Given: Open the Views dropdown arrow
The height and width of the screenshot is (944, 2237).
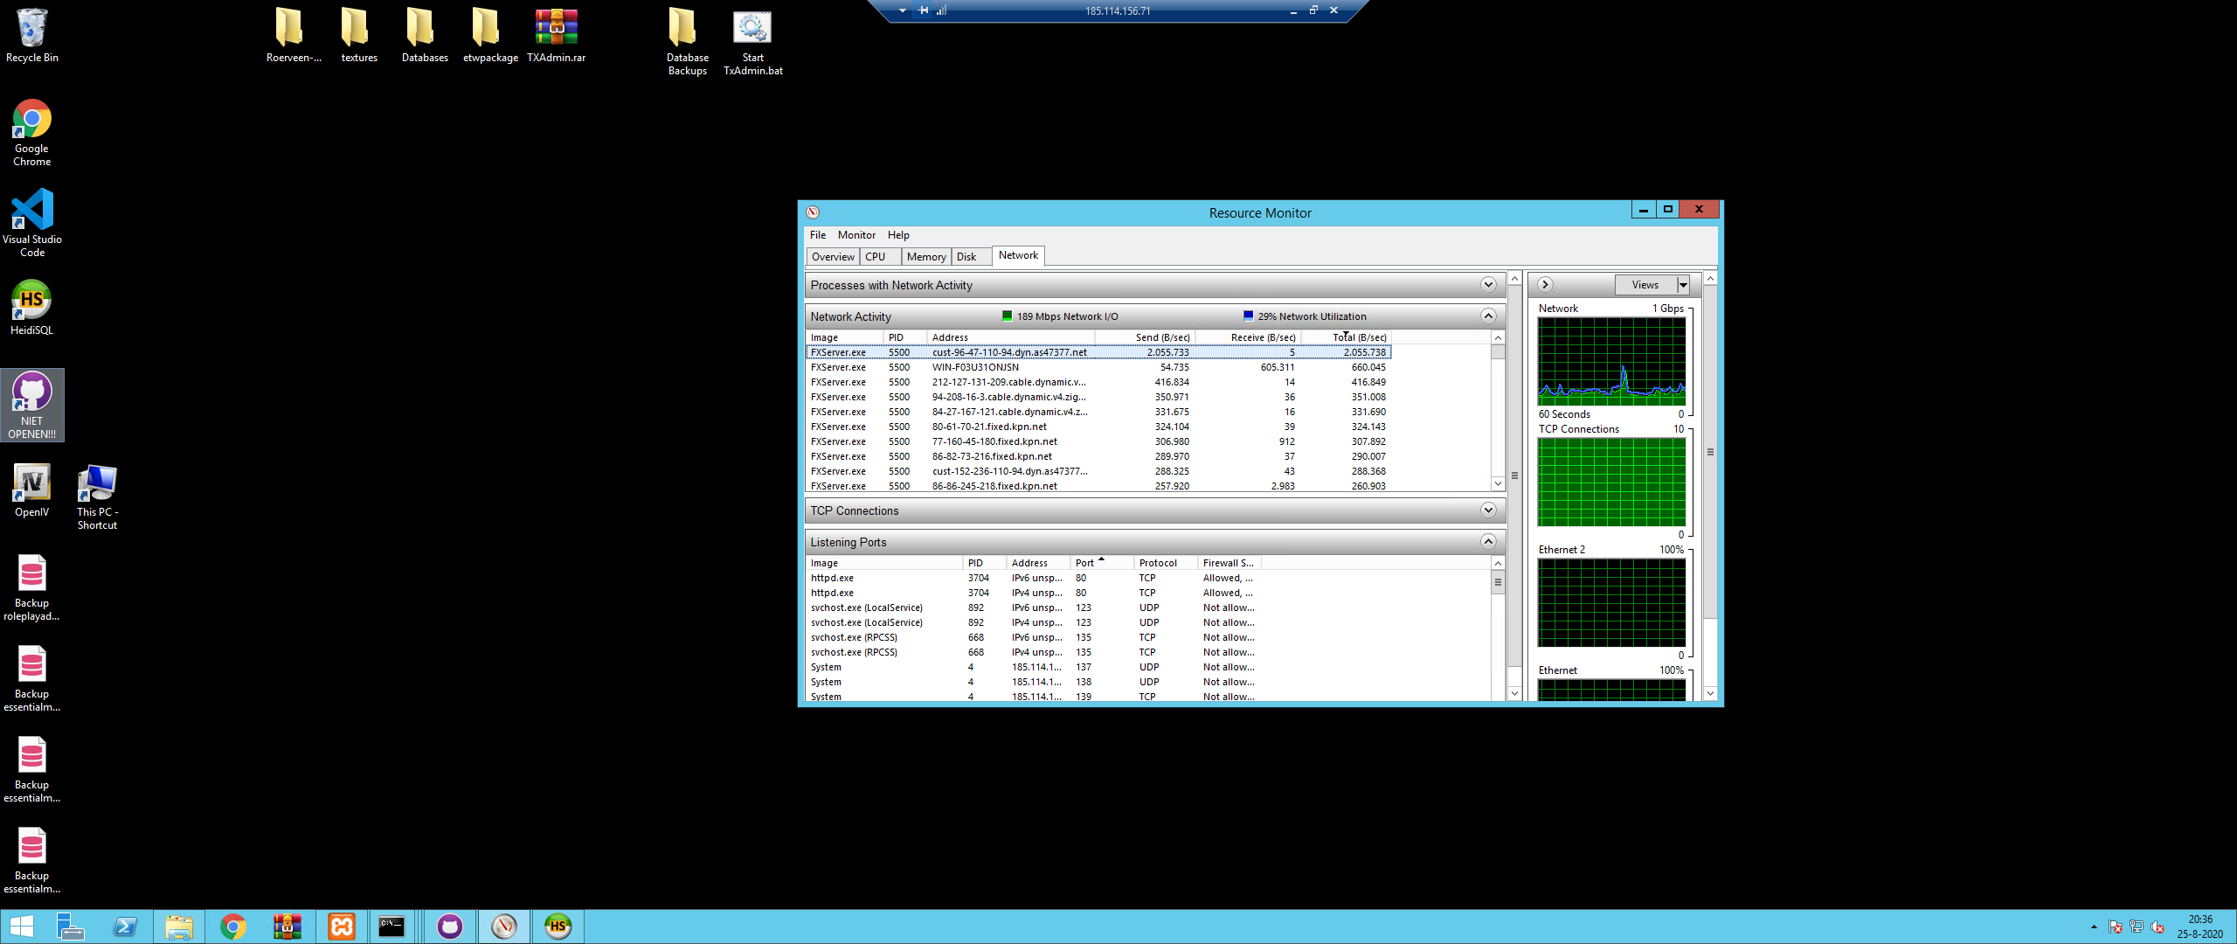Looking at the screenshot, I should pyautogui.click(x=1683, y=285).
